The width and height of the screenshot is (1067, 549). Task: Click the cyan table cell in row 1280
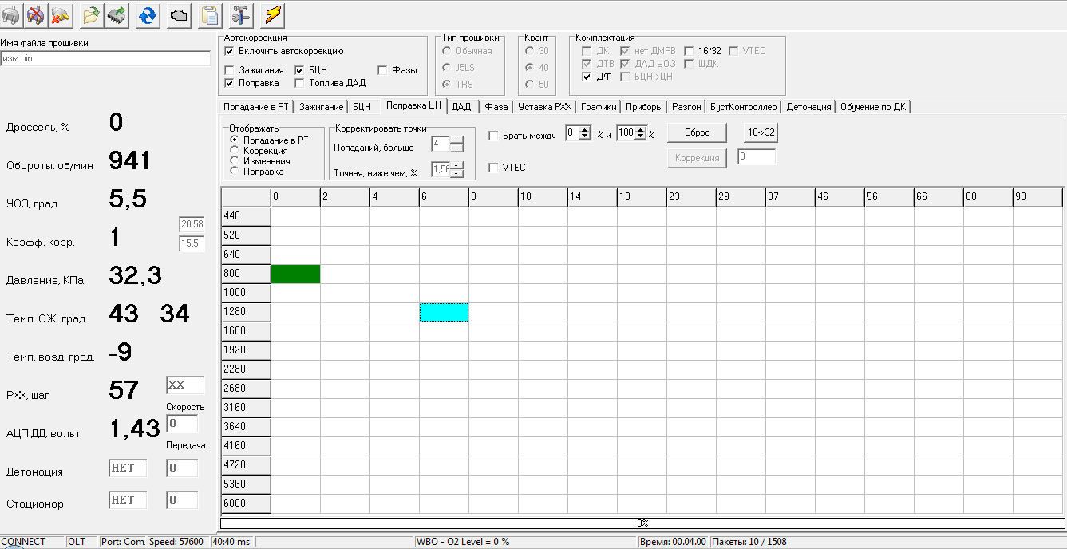444,312
